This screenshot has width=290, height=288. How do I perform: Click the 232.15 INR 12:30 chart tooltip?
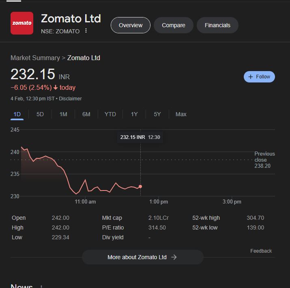[140, 137]
